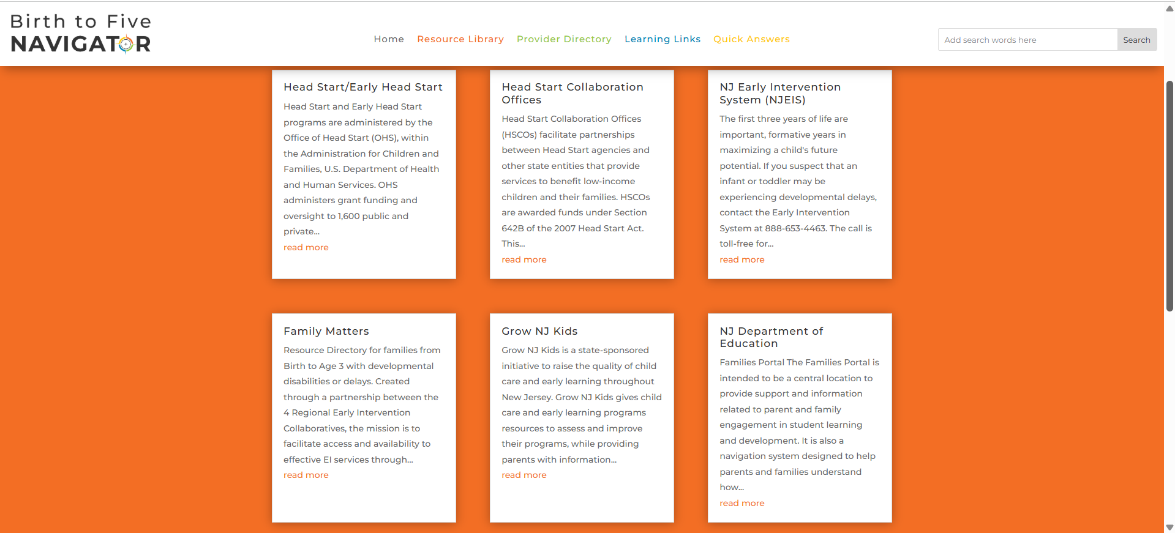Screen dimensions: 1175x533
Task: Click the NJ Department of Education heading
Action: coord(771,337)
